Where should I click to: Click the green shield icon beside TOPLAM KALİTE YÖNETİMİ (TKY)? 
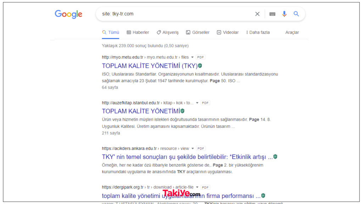point(200,66)
